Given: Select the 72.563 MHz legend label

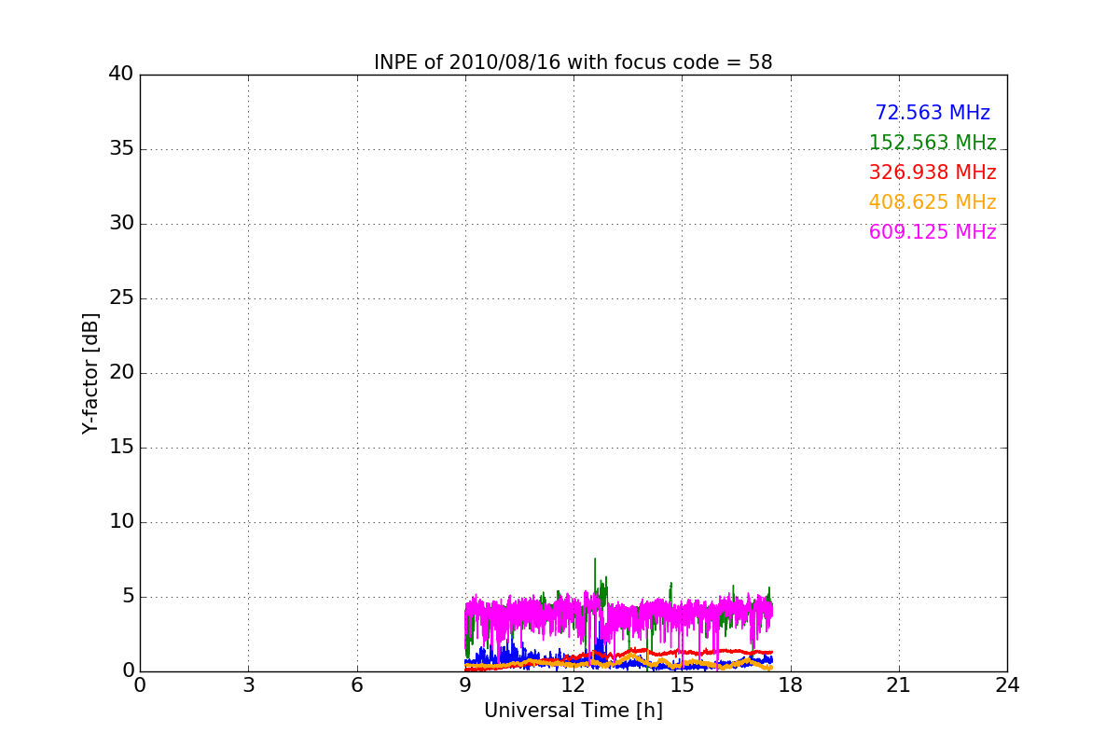Looking at the screenshot, I should 932,113.
